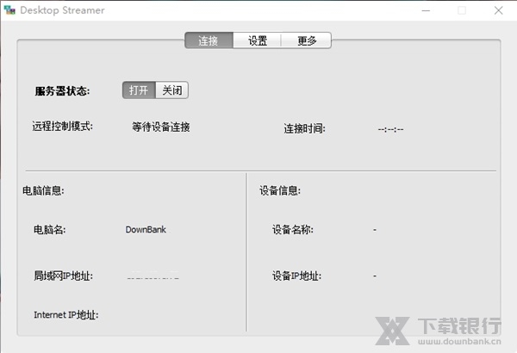Click the blurred LAN IP address value
The height and width of the screenshot is (353, 517).
pyautogui.click(x=153, y=276)
